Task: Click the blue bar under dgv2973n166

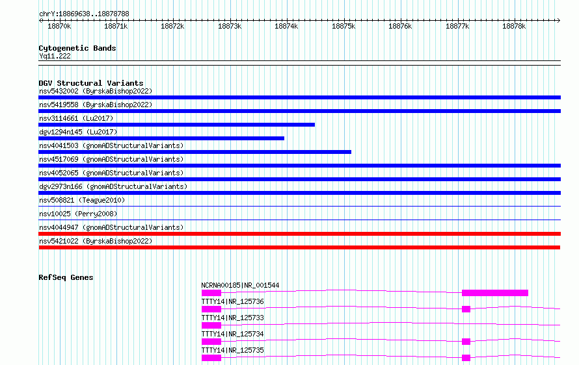Action: [x=299, y=193]
